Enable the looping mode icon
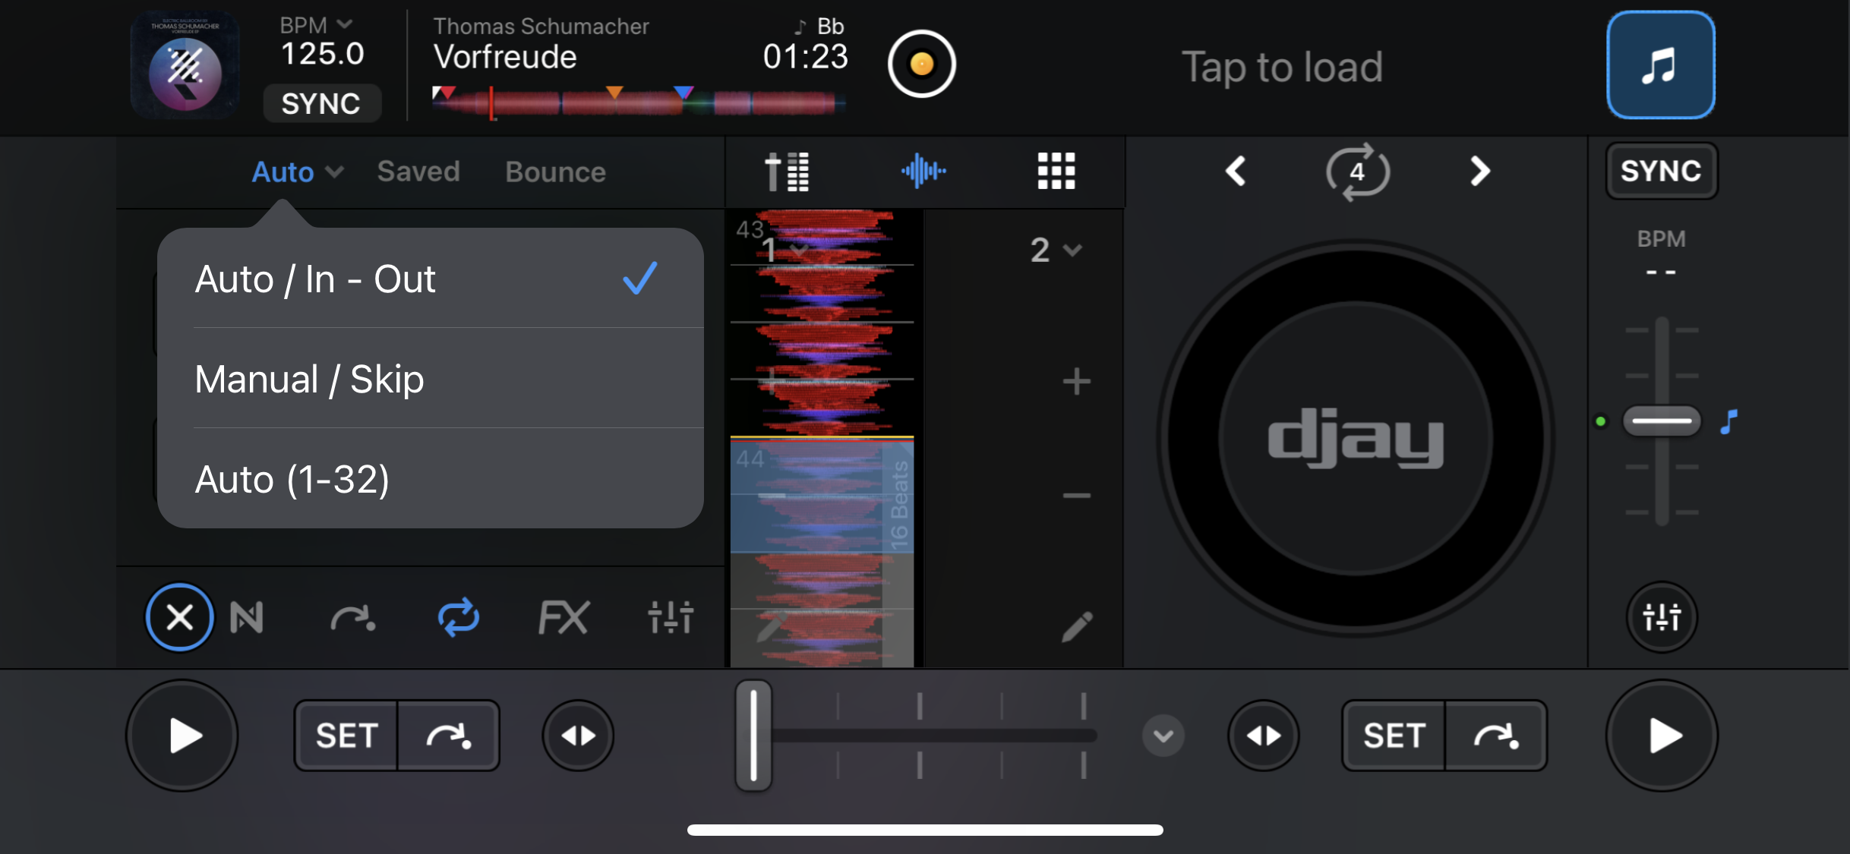The width and height of the screenshot is (1850, 854). 459,617
